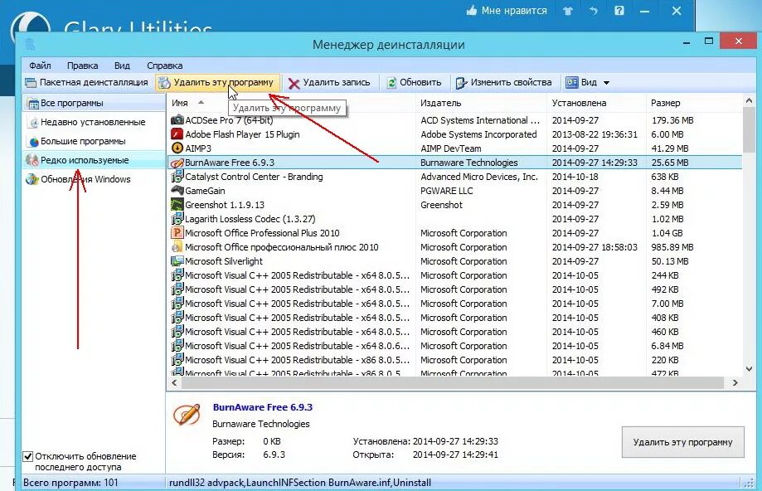762x491 pixels.
Task: Click BurnAware Free 6.9.3 title in details
Action: (x=262, y=407)
